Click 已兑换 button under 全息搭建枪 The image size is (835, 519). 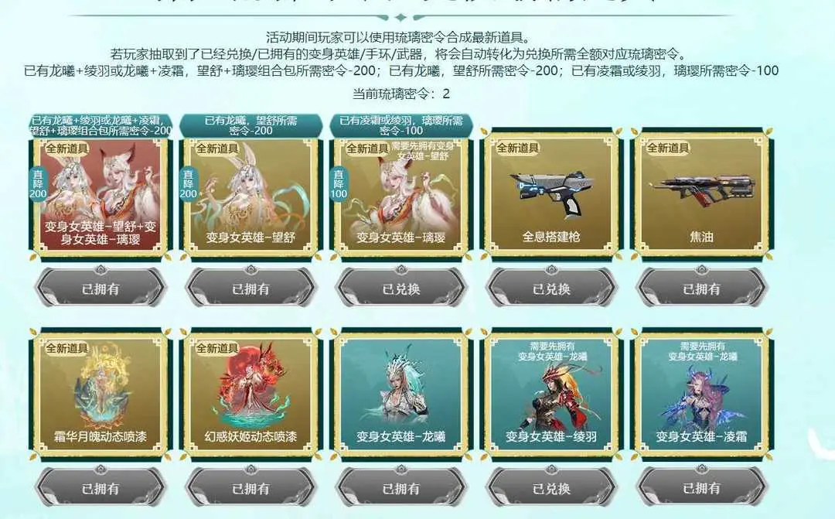click(551, 289)
